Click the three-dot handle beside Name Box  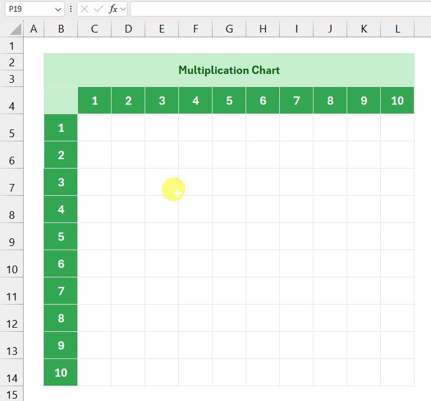(x=71, y=9)
